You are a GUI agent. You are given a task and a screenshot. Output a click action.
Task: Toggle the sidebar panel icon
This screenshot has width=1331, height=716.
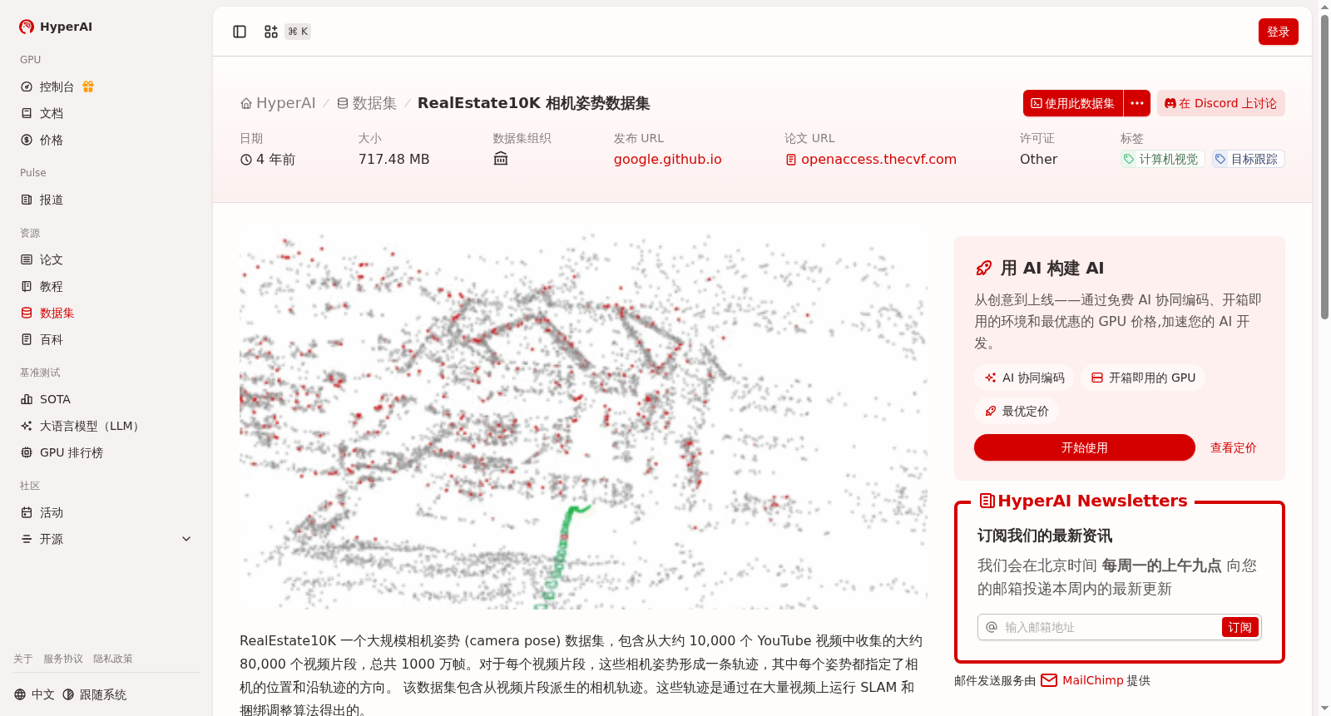pyautogui.click(x=240, y=32)
